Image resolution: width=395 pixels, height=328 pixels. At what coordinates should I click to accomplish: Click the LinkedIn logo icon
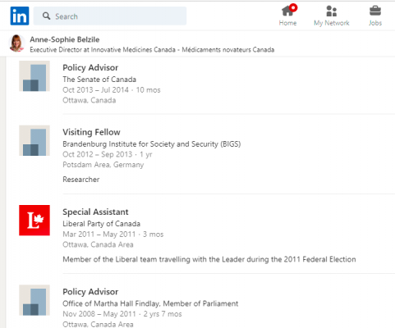[x=20, y=16]
